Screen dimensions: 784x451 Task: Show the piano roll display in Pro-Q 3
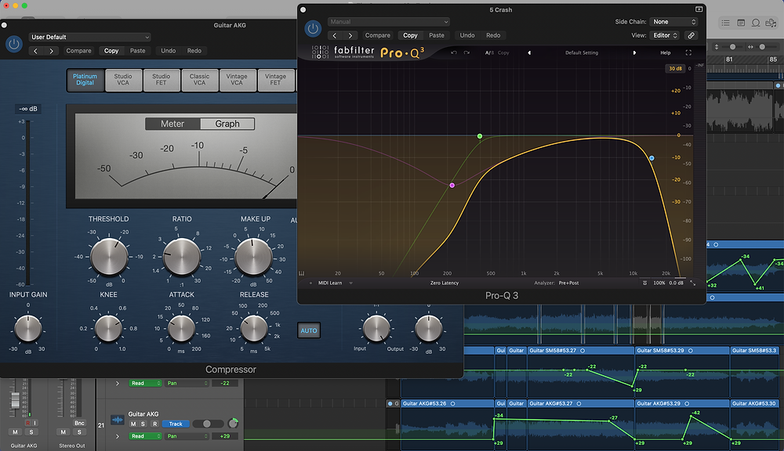(301, 273)
